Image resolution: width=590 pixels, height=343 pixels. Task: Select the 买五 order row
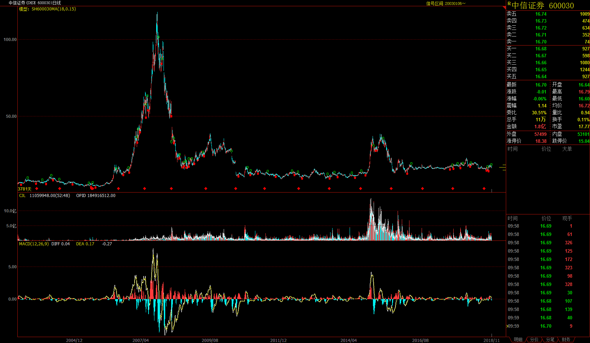[548, 76]
